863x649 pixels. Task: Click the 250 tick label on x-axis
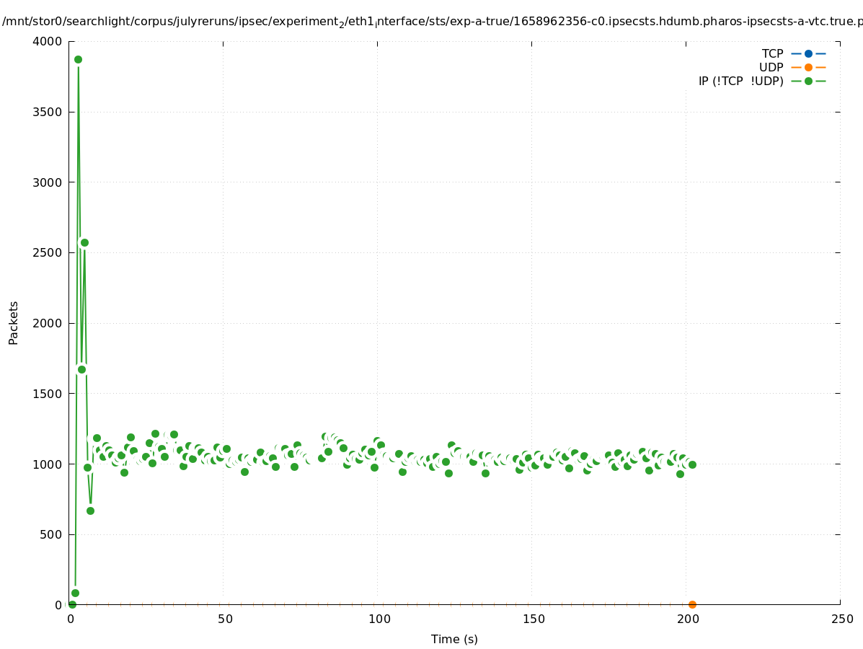click(841, 619)
